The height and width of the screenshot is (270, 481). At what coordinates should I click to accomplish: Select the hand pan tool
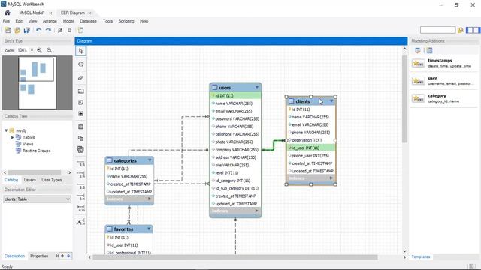coord(80,64)
